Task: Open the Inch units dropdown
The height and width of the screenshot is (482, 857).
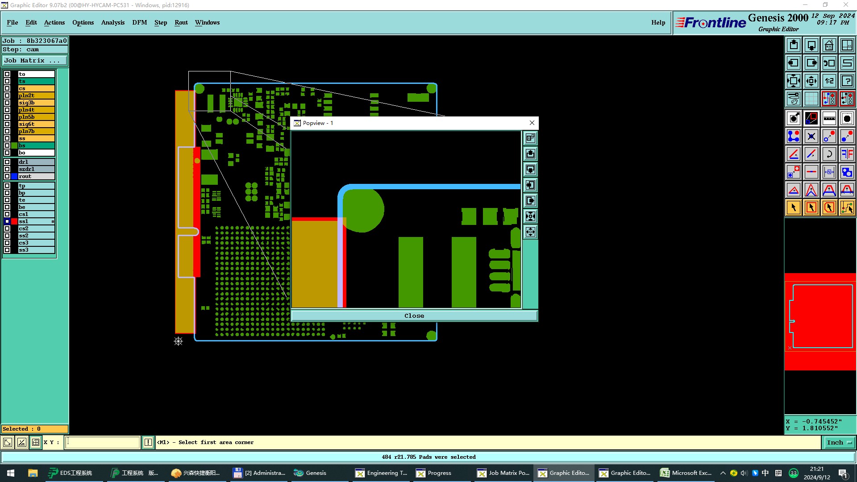Action: (x=839, y=442)
